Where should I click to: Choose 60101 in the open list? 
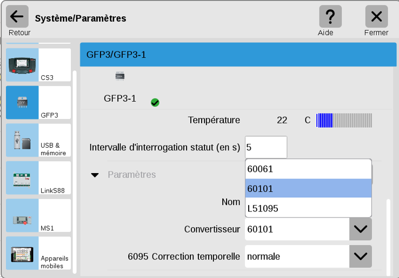coord(308,188)
